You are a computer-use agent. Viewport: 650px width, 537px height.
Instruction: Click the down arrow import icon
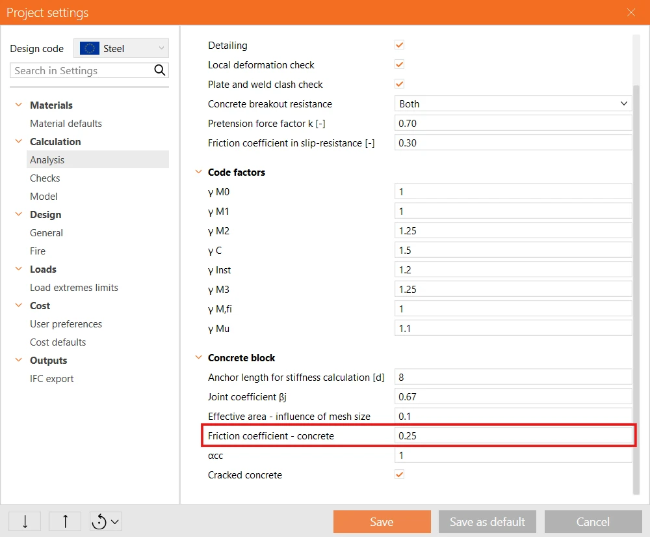(25, 521)
